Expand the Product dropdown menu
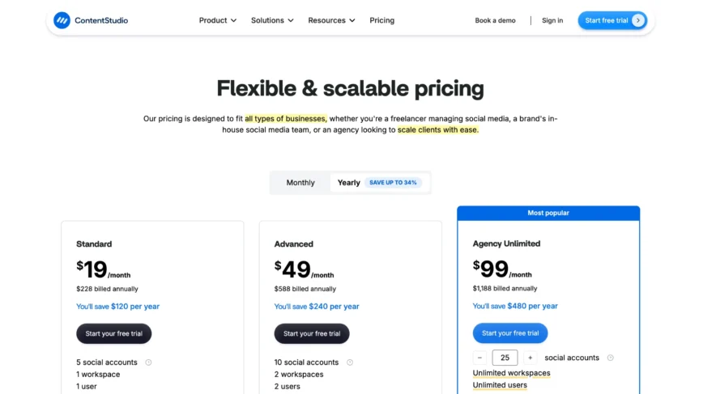Viewport: 716px width, 394px height. pyautogui.click(x=218, y=20)
